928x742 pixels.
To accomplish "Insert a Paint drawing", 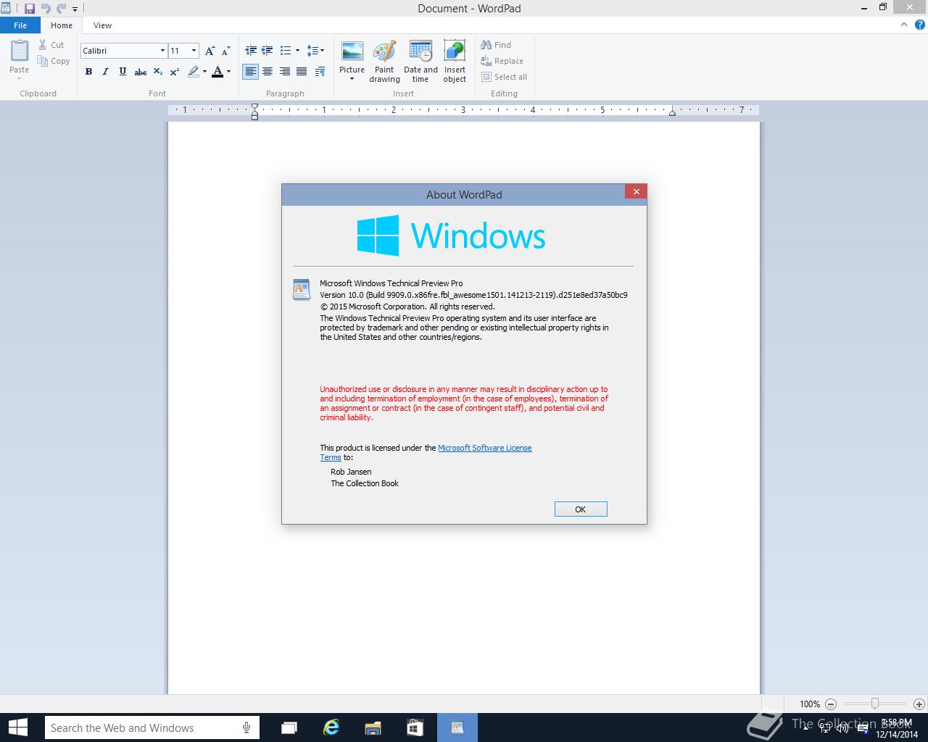I will coord(384,62).
